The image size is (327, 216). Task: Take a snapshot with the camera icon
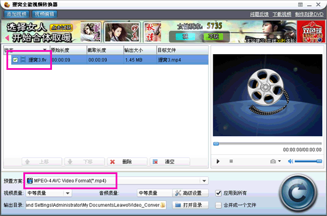tap(273, 161)
